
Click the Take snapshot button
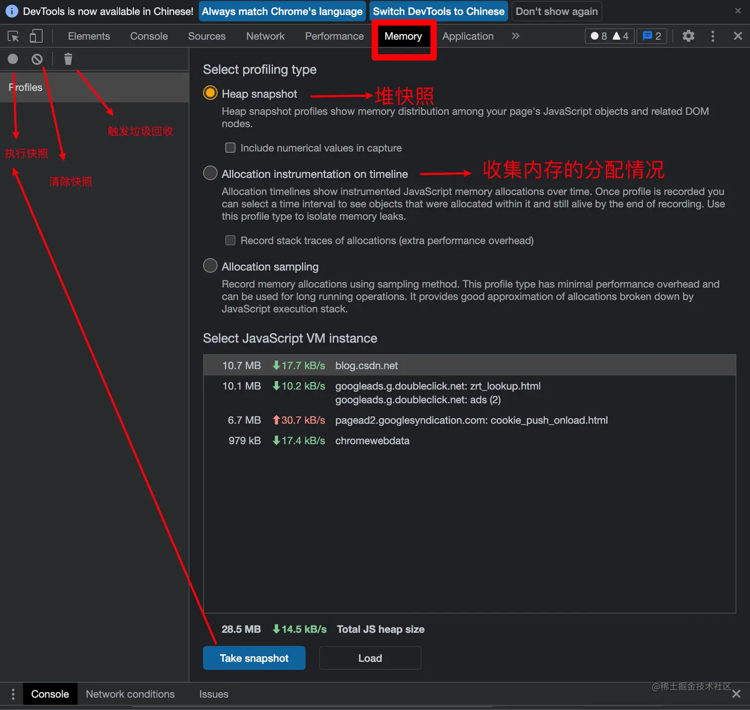254,658
